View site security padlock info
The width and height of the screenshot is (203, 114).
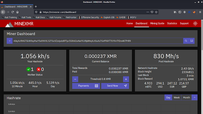[41, 12]
